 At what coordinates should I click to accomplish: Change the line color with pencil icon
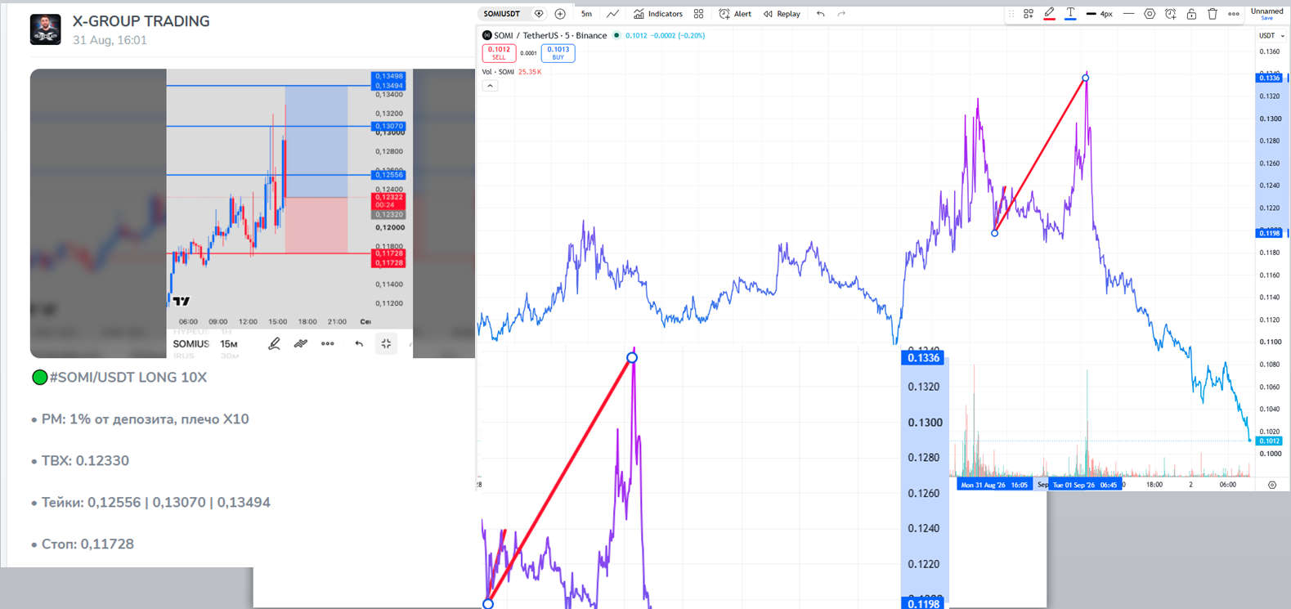[x=1049, y=14]
